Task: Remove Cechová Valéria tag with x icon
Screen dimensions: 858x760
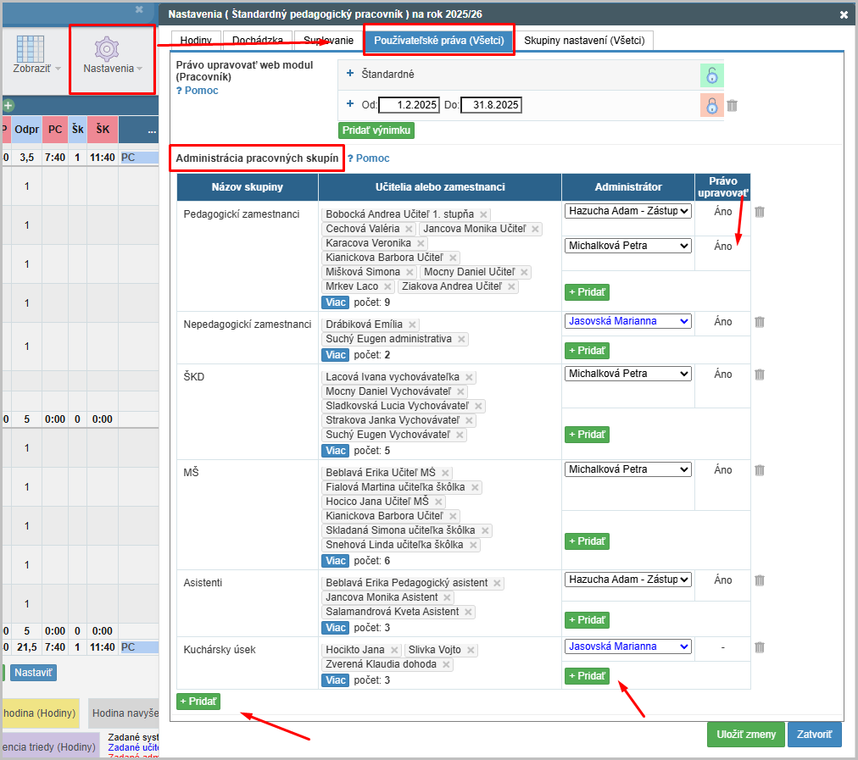Action: coord(409,229)
